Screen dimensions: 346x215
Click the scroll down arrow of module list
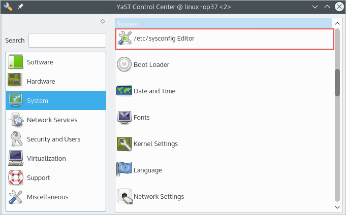click(337, 207)
